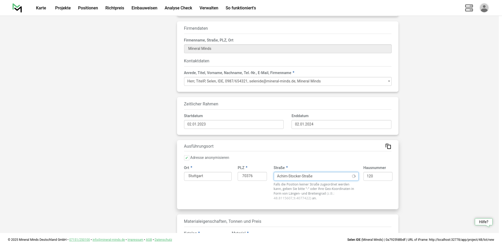Go to the Projekte page
The image size is (502, 246).
63,8
